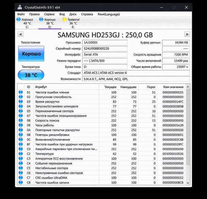Click the Буква тома field D:
Viewport: 207px width, 199px height.
pyautogui.click(x=105, y=67)
